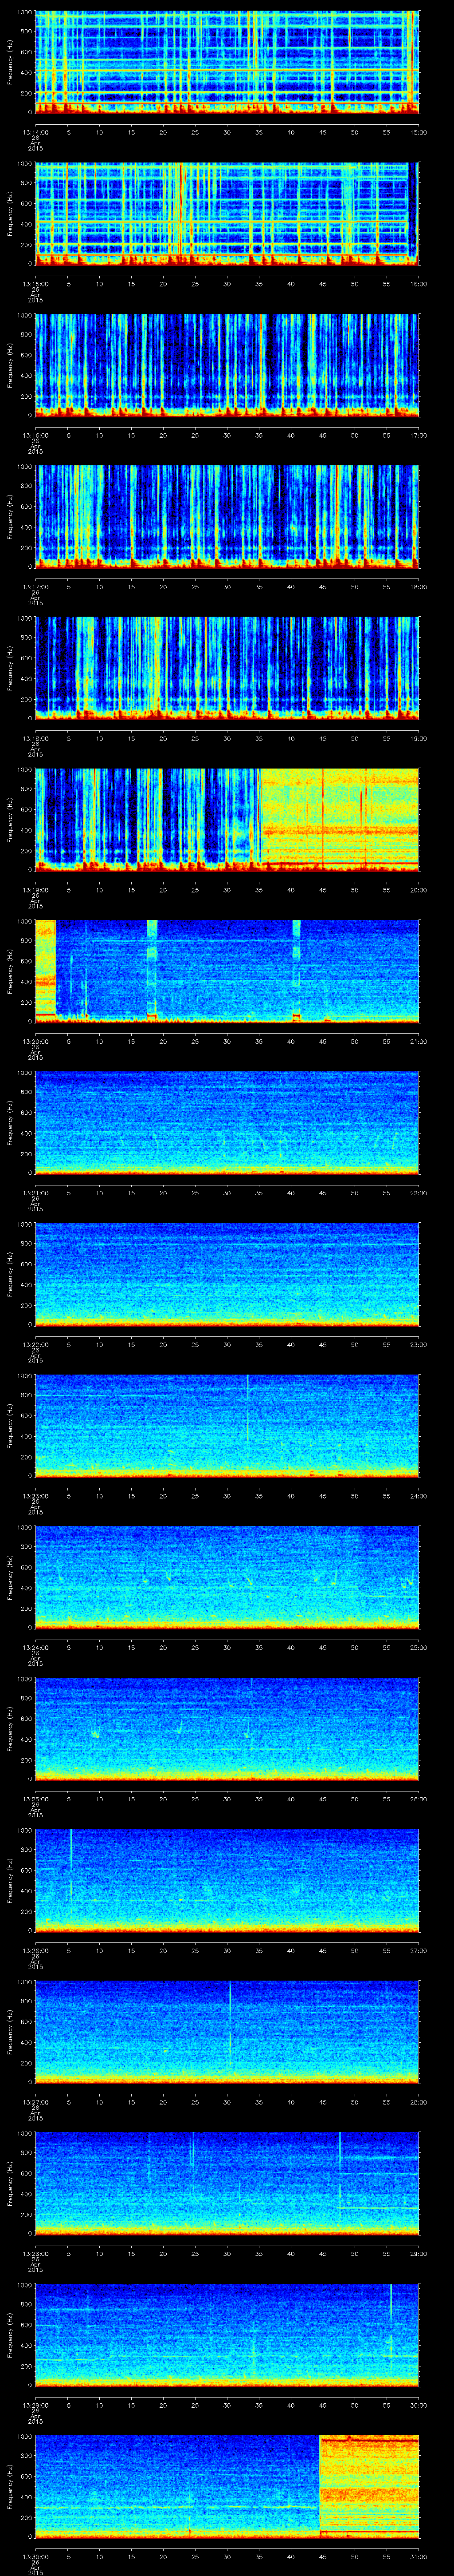The width and height of the screenshot is (454, 2576).
Task: Select the spectrogram panel starting at 13:29:00
Action: click(x=227, y=2334)
